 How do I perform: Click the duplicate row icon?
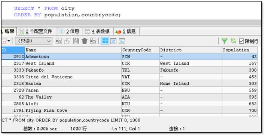coord(67,41)
